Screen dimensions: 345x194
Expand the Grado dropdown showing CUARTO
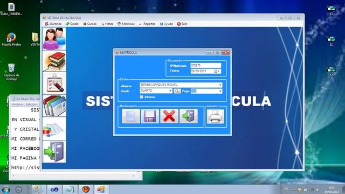[x=170, y=91]
